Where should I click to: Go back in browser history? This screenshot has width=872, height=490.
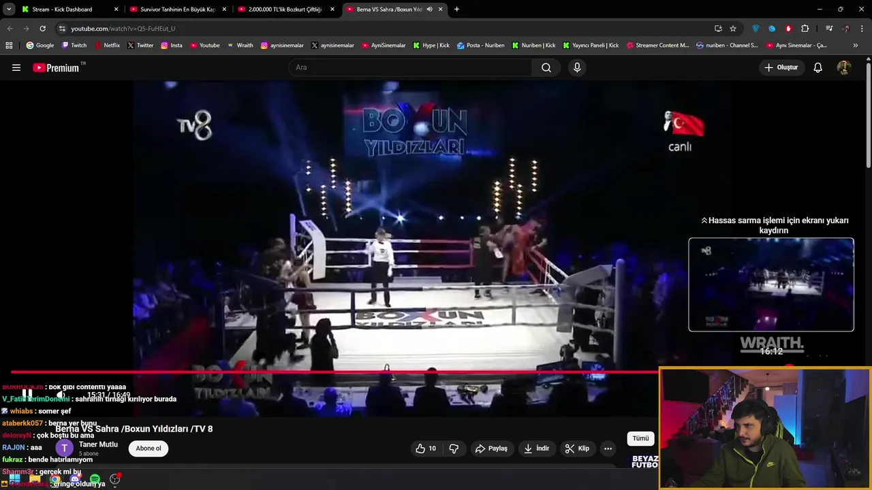10,29
